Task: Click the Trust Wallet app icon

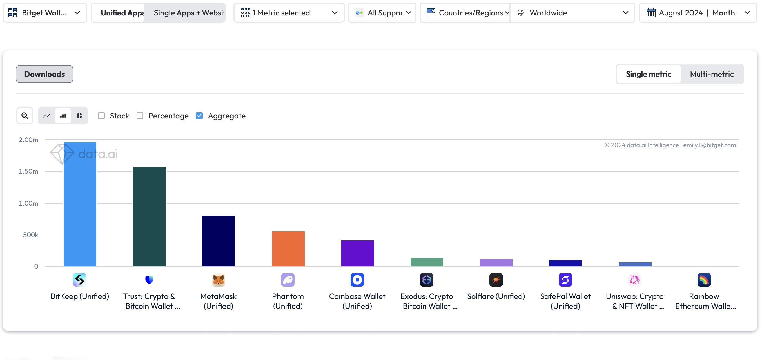Action: coord(149,280)
